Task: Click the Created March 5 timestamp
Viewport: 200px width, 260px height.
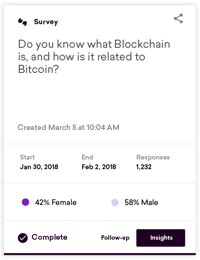Action: click(x=69, y=128)
